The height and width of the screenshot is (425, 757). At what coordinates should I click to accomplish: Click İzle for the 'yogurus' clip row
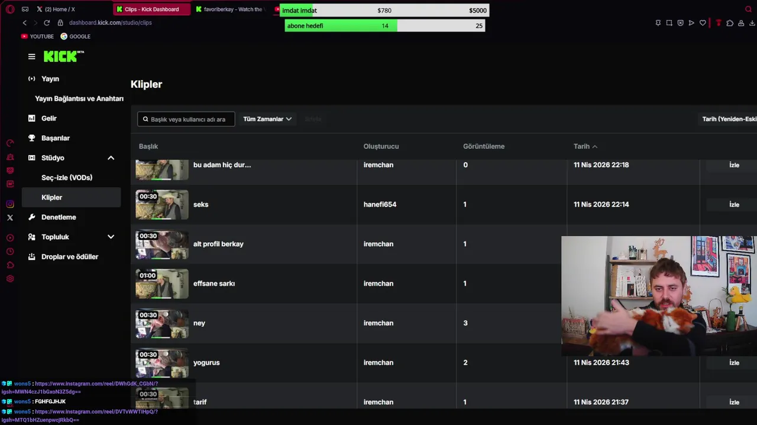pos(734,363)
